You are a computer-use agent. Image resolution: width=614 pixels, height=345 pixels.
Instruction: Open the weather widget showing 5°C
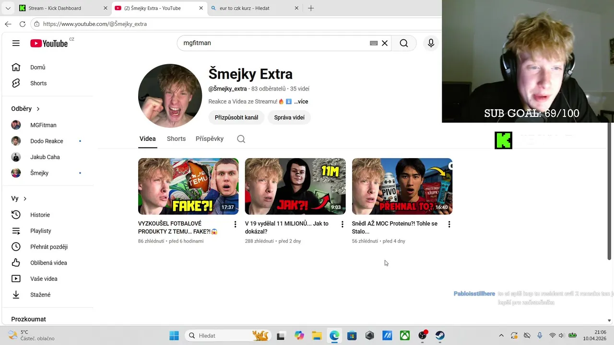tap(31, 335)
